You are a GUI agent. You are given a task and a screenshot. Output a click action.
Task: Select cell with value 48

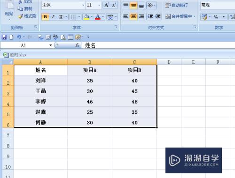pos(134,102)
